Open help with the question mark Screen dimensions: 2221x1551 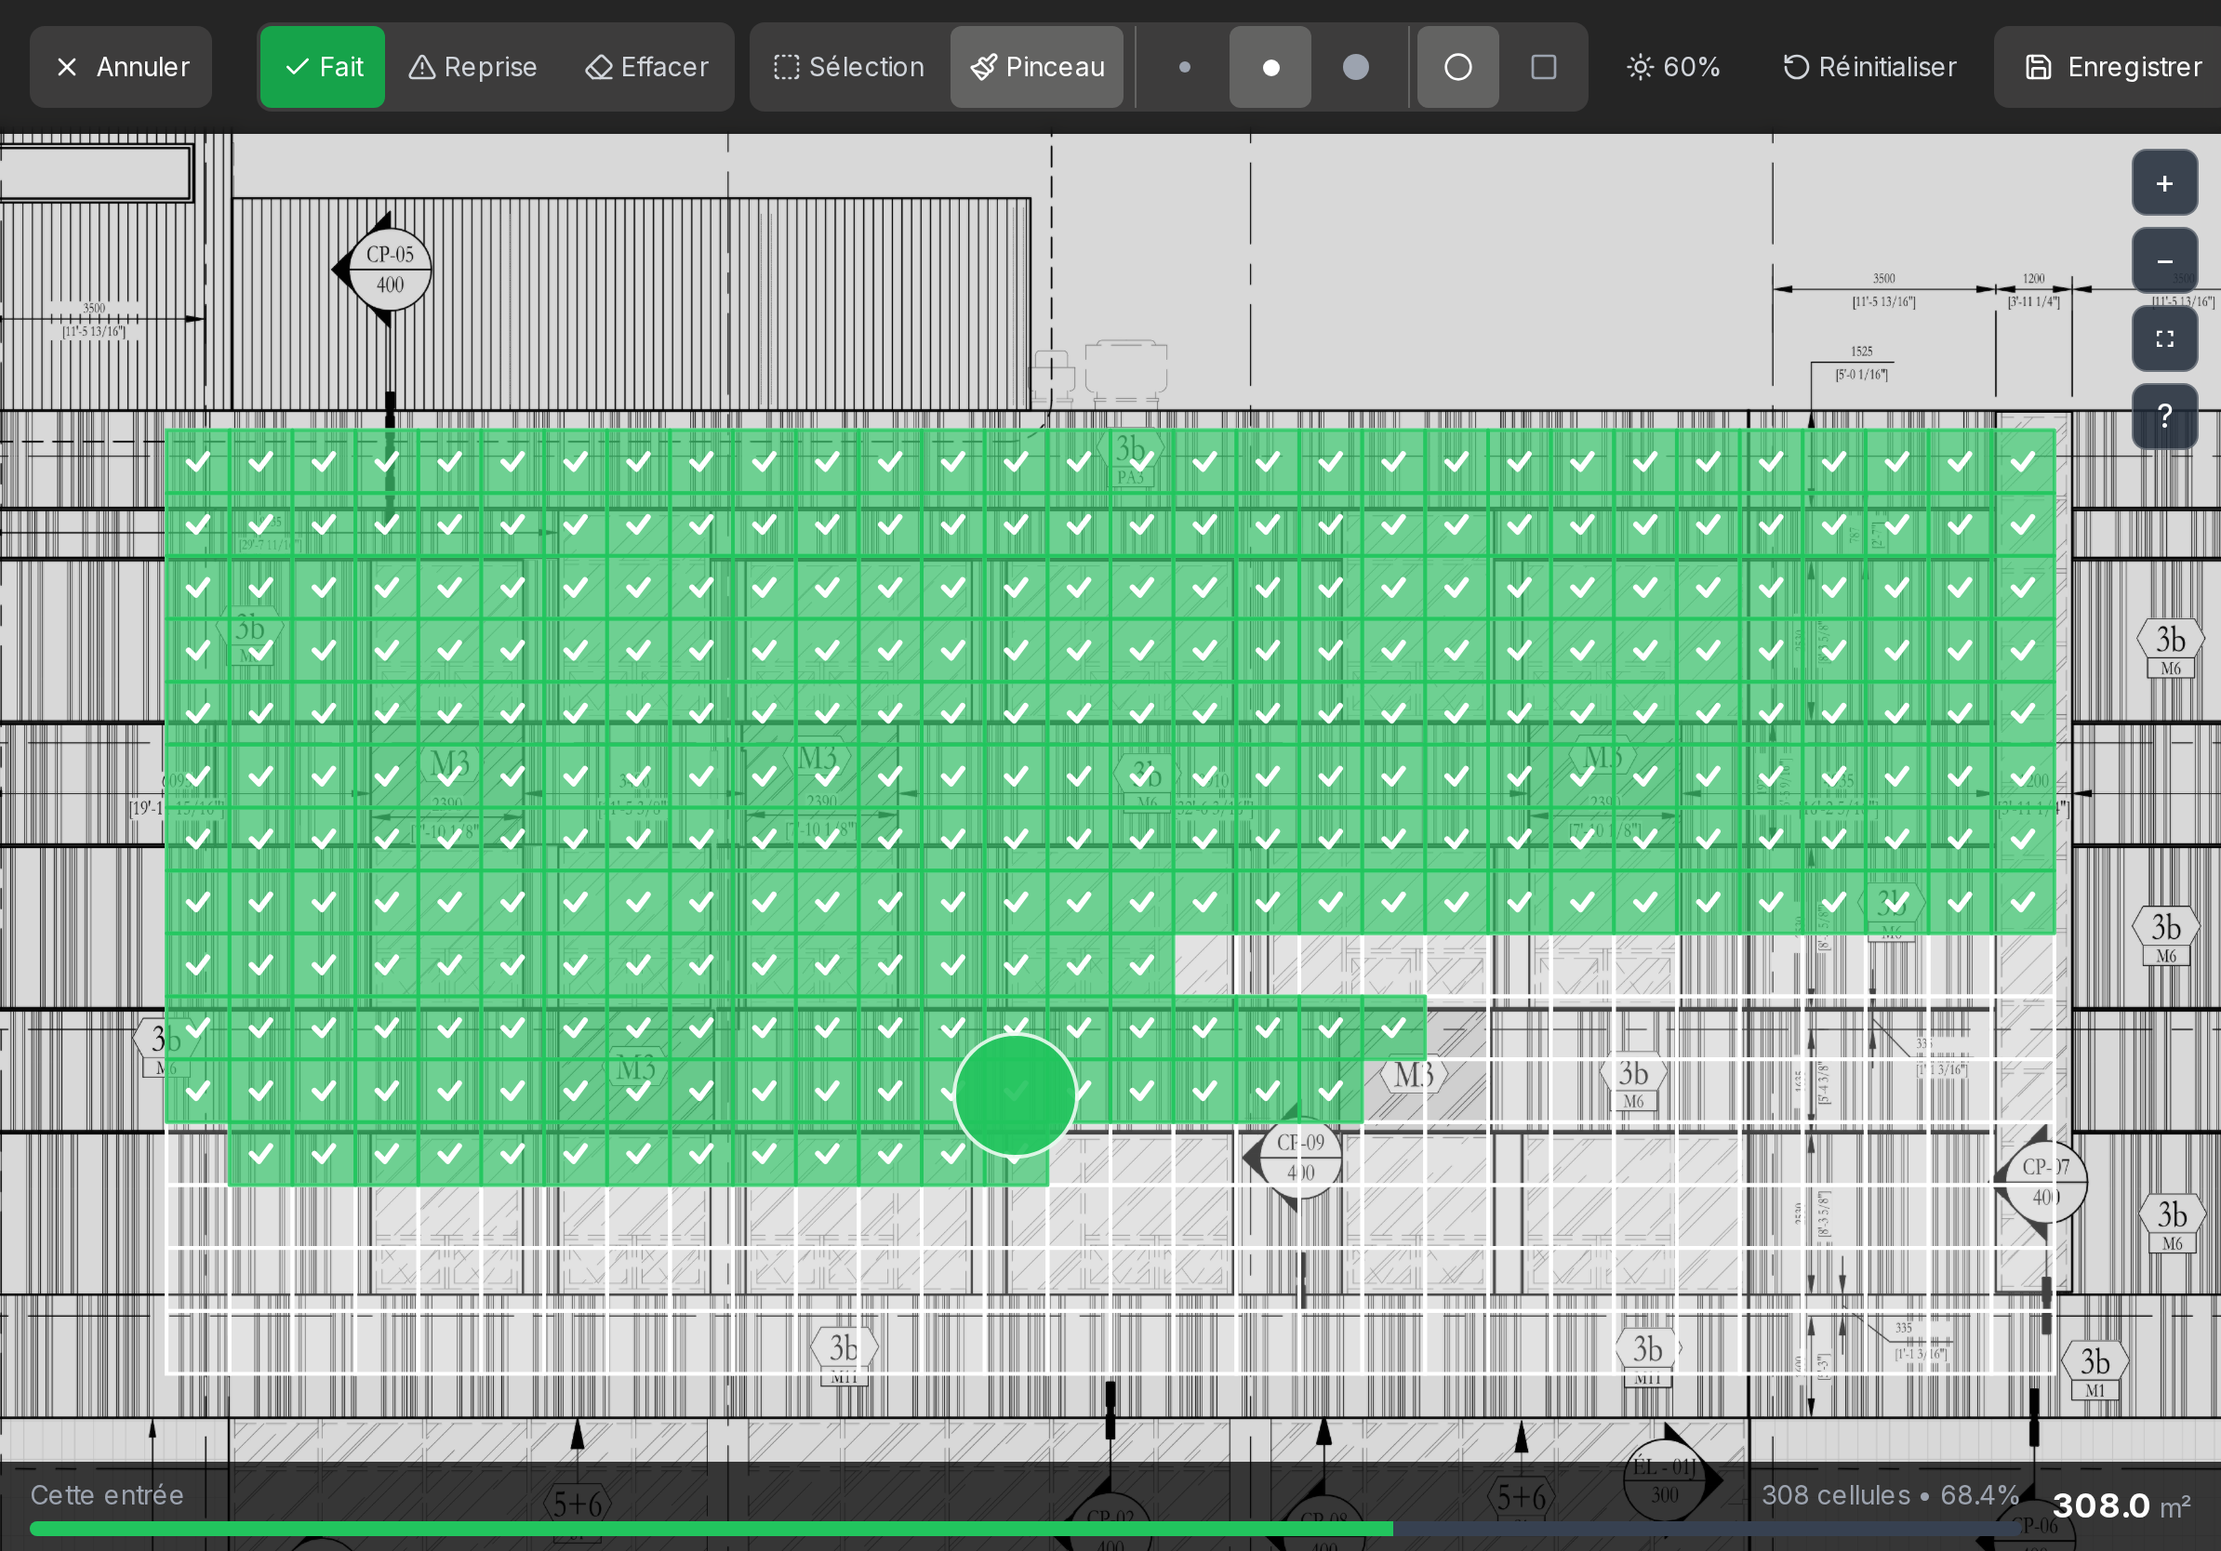coord(2165,416)
